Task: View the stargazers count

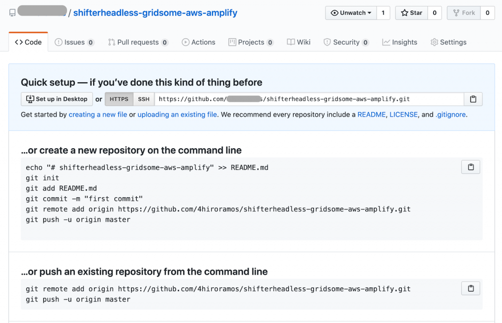Action: tap(435, 13)
